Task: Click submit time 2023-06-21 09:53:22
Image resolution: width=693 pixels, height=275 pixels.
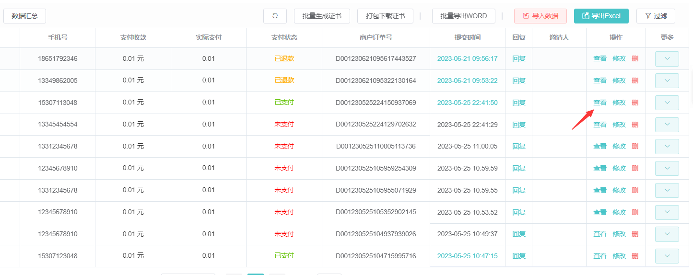Action: point(467,80)
